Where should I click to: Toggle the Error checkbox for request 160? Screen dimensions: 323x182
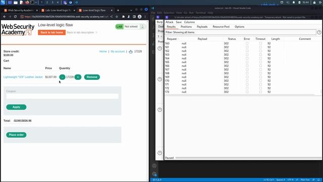(247, 43)
